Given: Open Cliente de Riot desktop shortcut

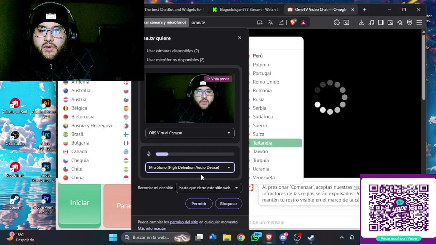Looking at the screenshot, I should coord(15,106).
